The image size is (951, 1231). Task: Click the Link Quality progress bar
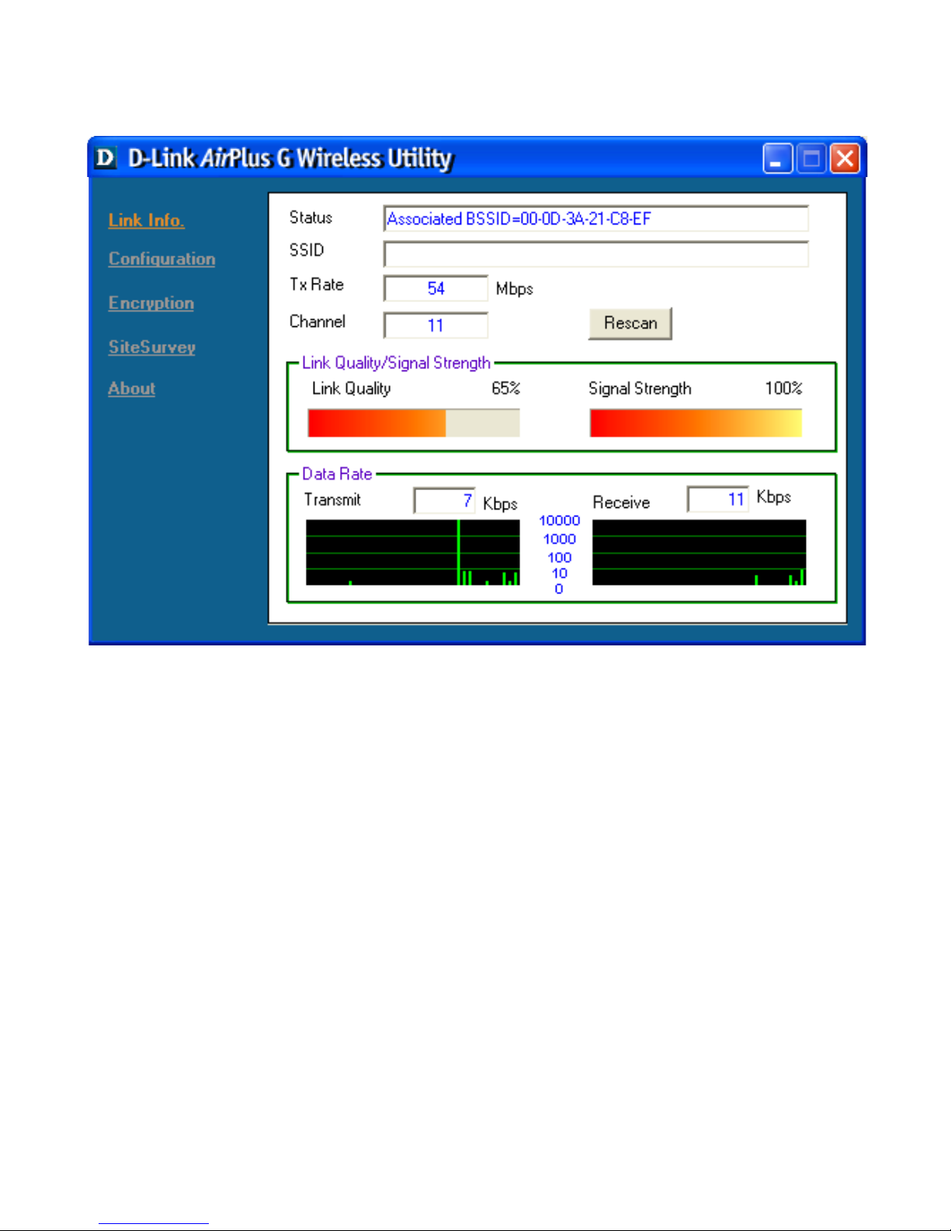coord(414,423)
